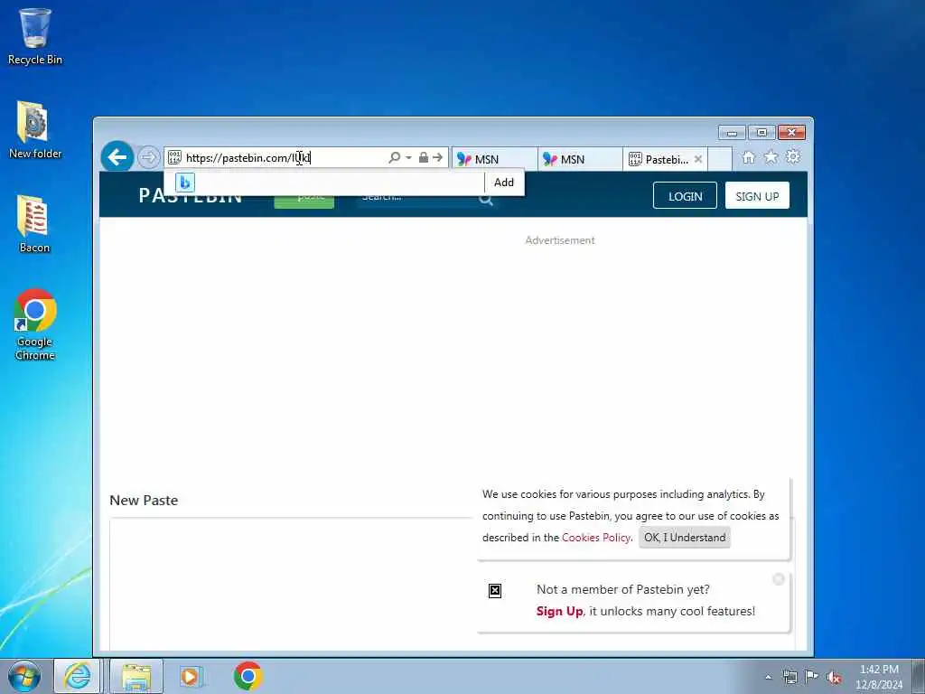
Task: Click the Bing search provider icon
Action: click(184, 183)
